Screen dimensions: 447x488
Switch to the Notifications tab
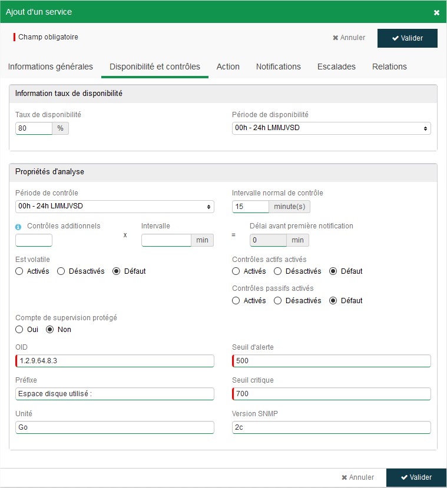point(278,67)
